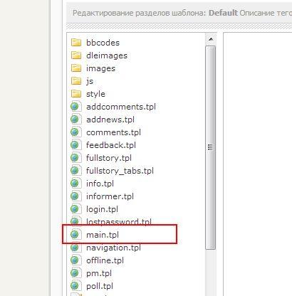
Task: Open the dleimages folder icon
Action: point(76,55)
